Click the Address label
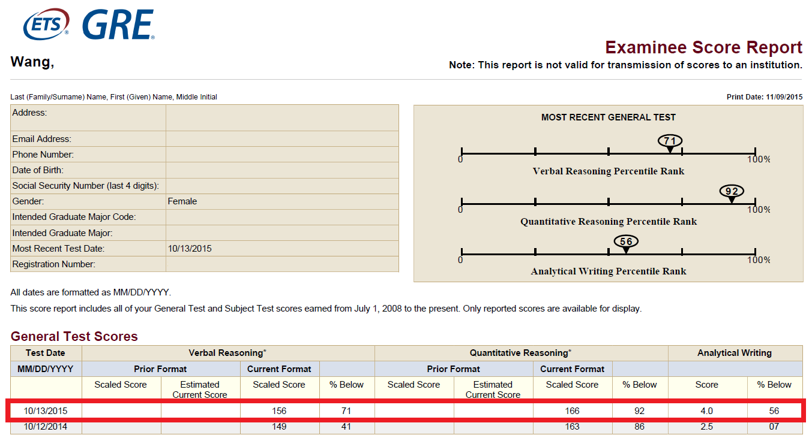 [x=29, y=113]
